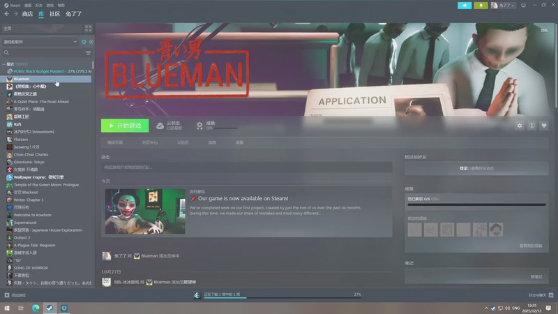Screen dimensions: 558x314
Task: Switch library to grid view icon
Action: pyautogui.click(x=89, y=29)
